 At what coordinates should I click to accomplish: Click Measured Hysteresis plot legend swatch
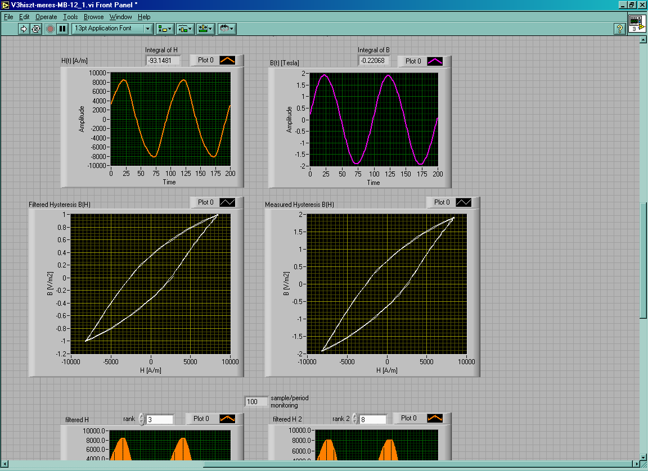(x=463, y=202)
